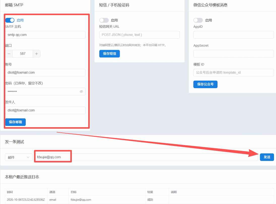The image size is (276, 204).
Task: Click the AppSecret input field
Action: click(x=234, y=54)
